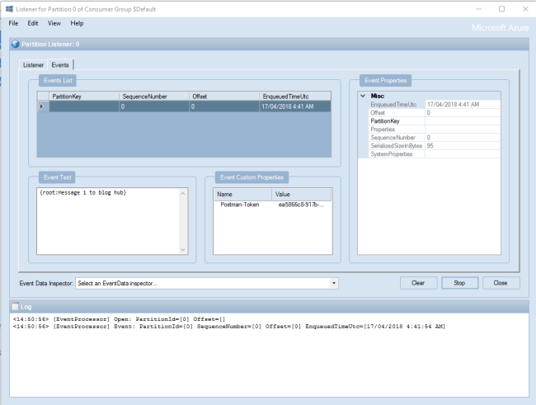Select the Events tab
The image size is (536, 405).
coord(60,64)
